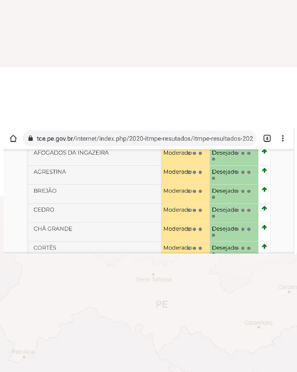Click the green up arrow for CEDRO
This screenshot has height=372, width=297.
pyautogui.click(x=264, y=208)
